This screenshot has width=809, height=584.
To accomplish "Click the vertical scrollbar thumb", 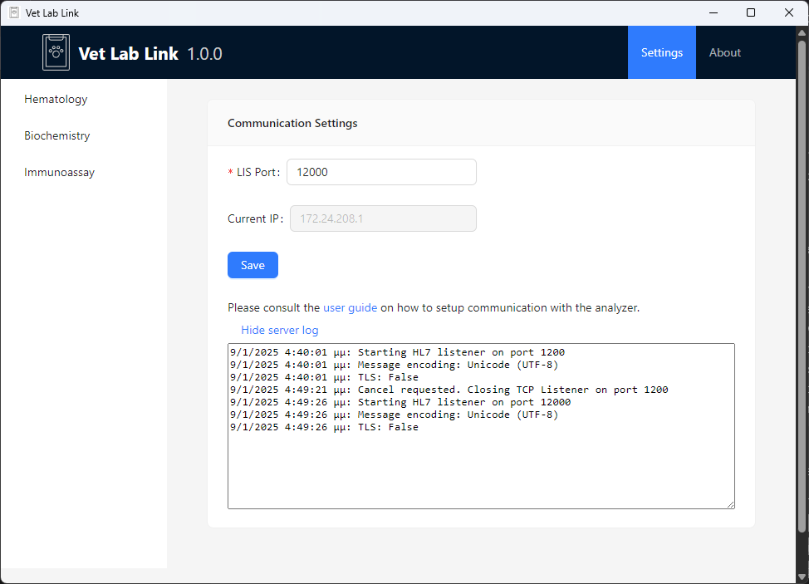I will pos(802,287).
